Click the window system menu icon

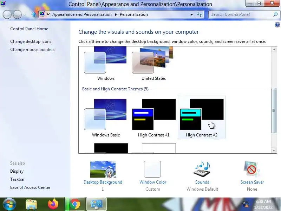(3, 3)
